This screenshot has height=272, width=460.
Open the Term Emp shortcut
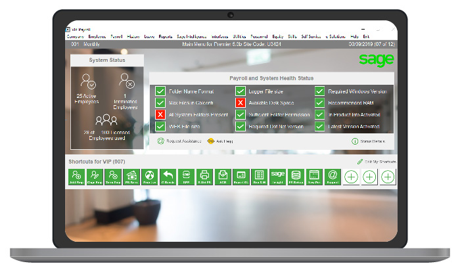[x=113, y=177]
